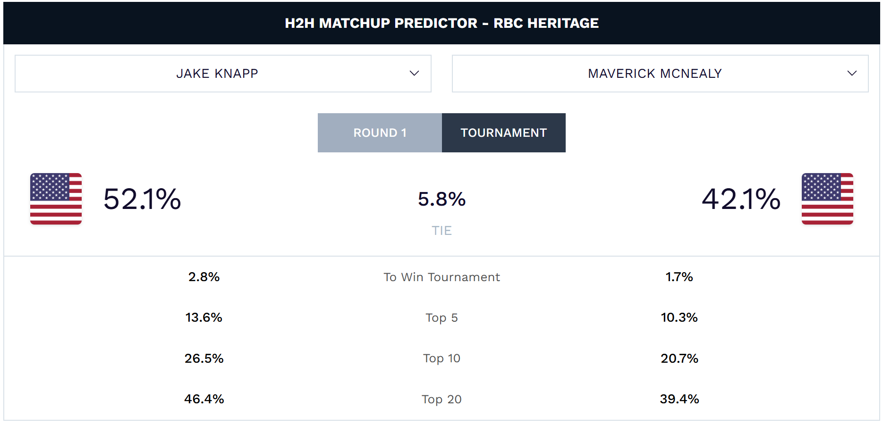Click the 5.8% tie percentage
The width and height of the screenshot is (883, 425).
441,199
